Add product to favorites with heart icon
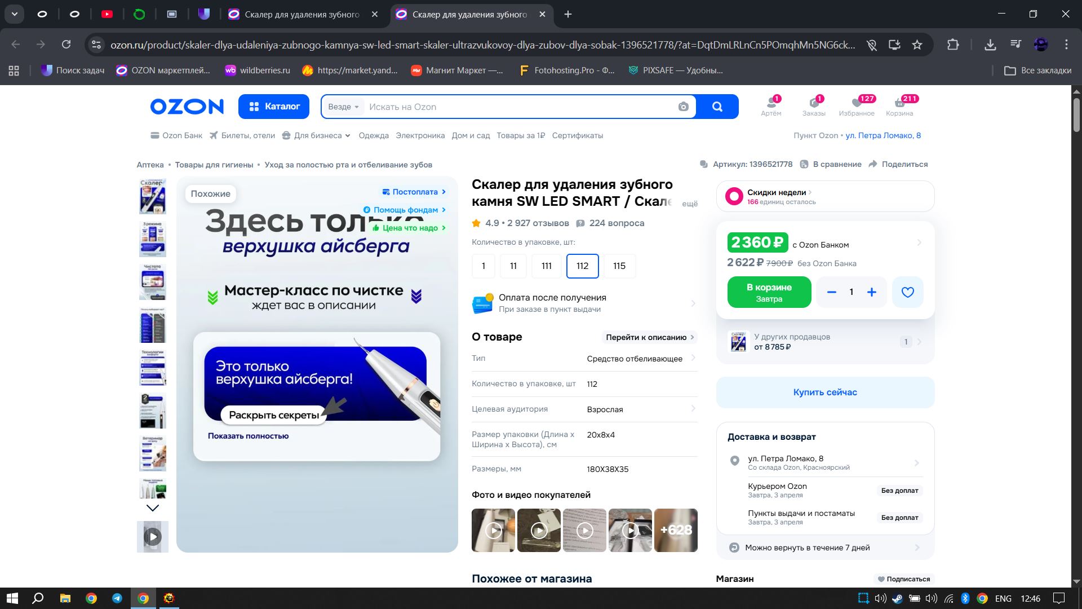1082x609 pixels. tap(907, 292)
